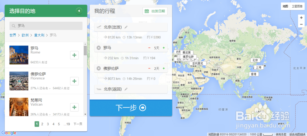Open the Rome Colosseum thumbnail
This screenshot has height=136, width=307.
click(x=19, y=55)
